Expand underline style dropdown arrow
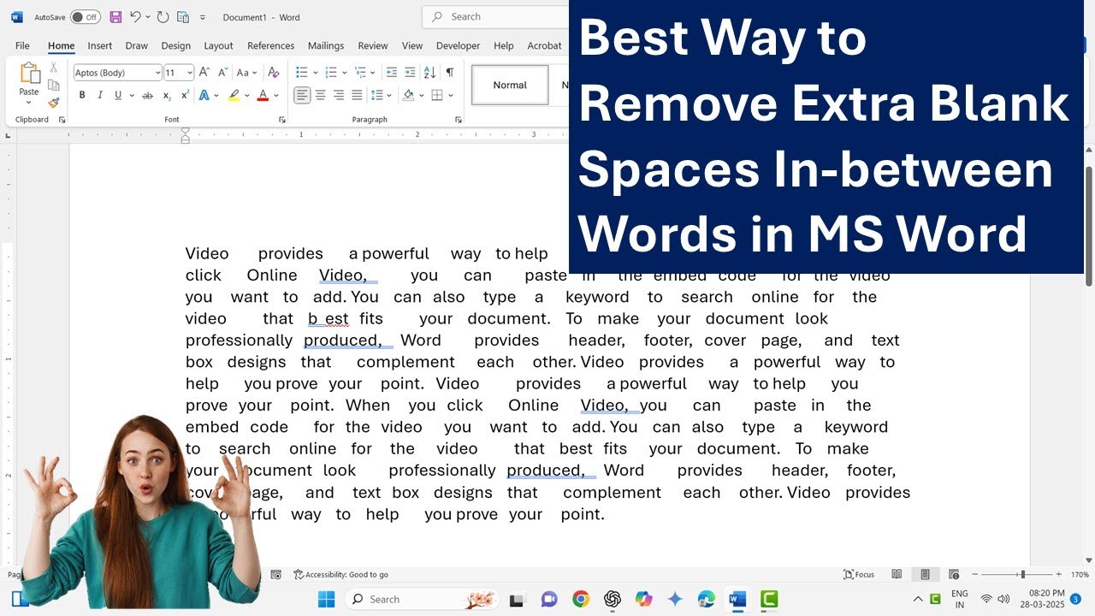This screenshot has height=616, width=1095. (x=131, y=96)
